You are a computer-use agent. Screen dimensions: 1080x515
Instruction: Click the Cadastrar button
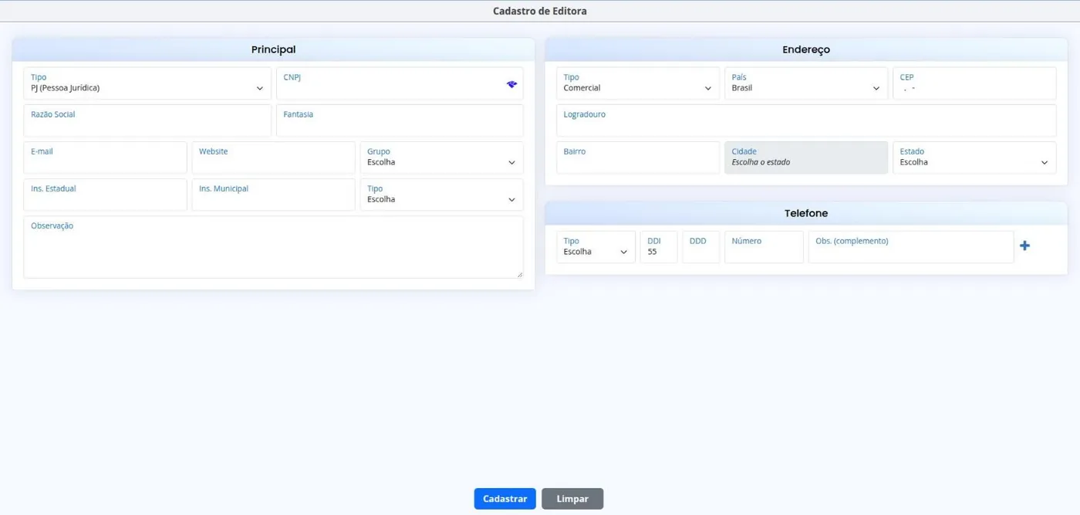(505, 499)
